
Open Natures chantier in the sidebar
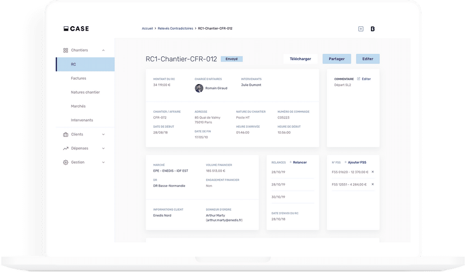coord(85,92)
